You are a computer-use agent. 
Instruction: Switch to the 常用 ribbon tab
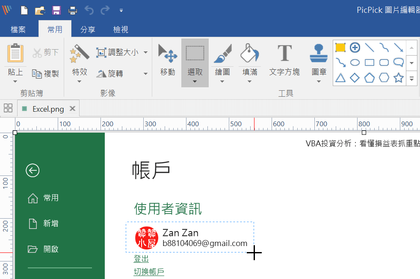[x=55, y=29]
